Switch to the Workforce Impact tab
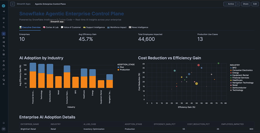This screenshot has height=133, width=260. pos(117,27)
